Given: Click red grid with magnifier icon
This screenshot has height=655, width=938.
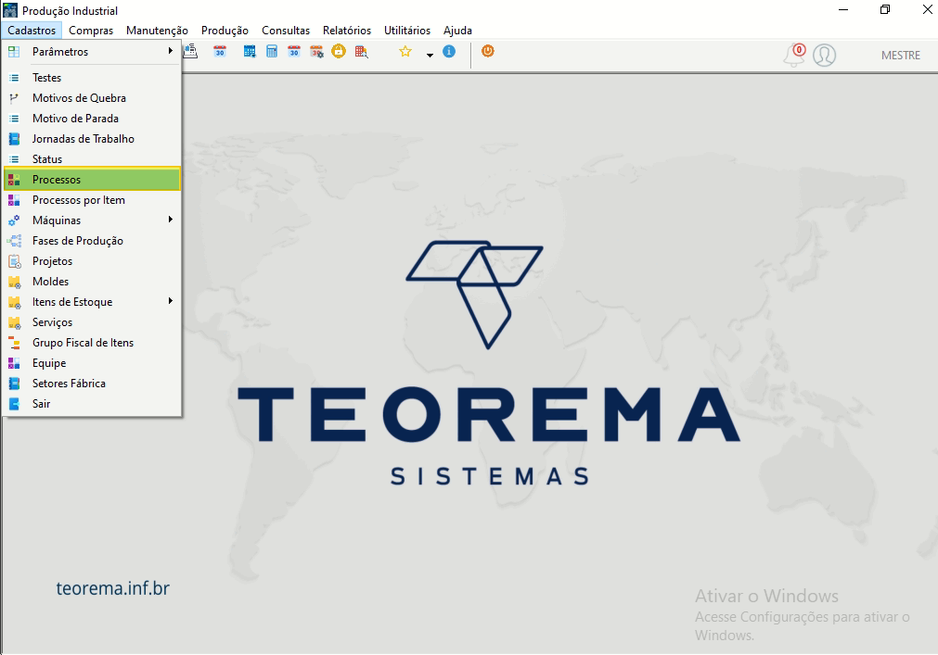Looking at the screenshot, I should [x=361, y=52].
